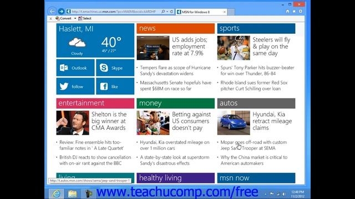The height and width of the screenshot is (199, 355).
Task: Click the third taskbar app icon
Action: (x=88, y=194)
